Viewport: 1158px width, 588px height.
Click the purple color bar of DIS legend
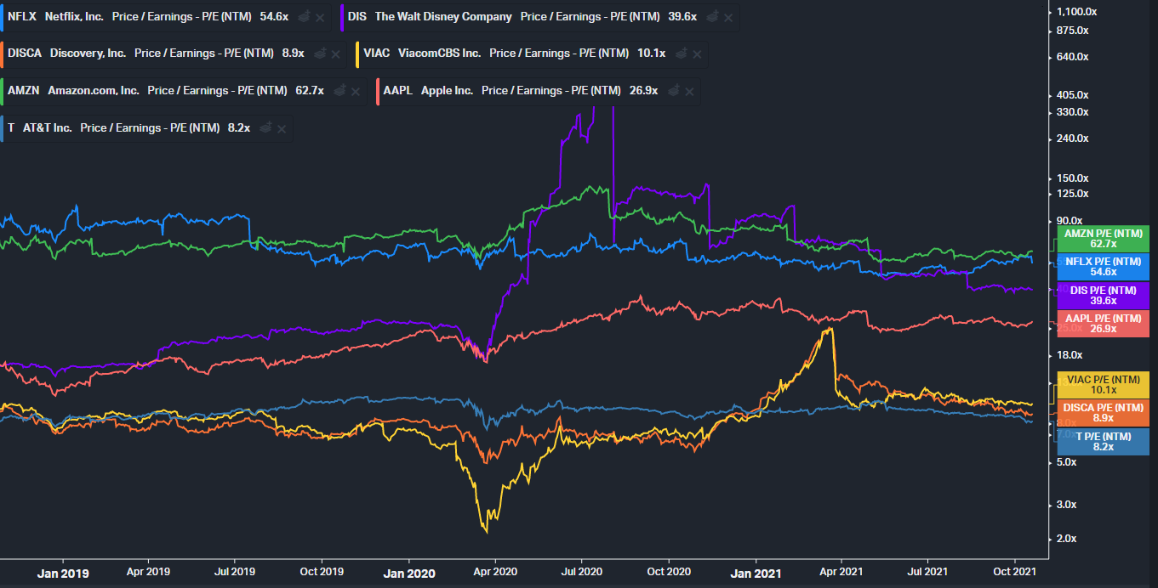(x=341, y=17)
